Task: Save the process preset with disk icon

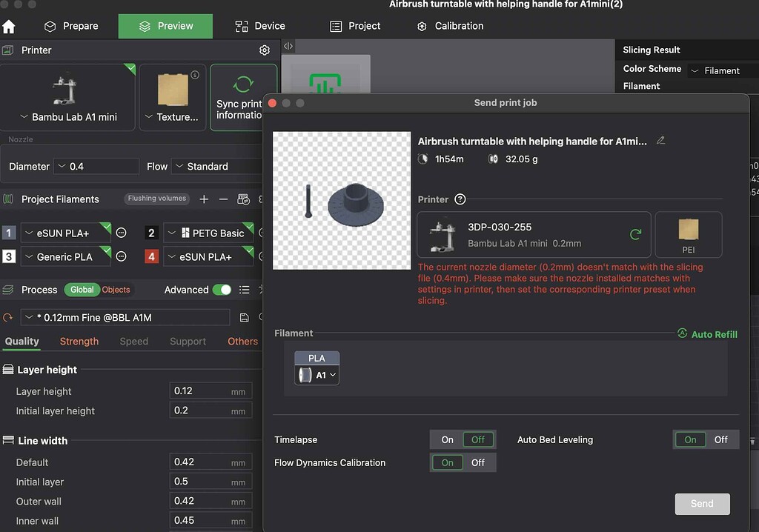Action: [x=245, y=318]
